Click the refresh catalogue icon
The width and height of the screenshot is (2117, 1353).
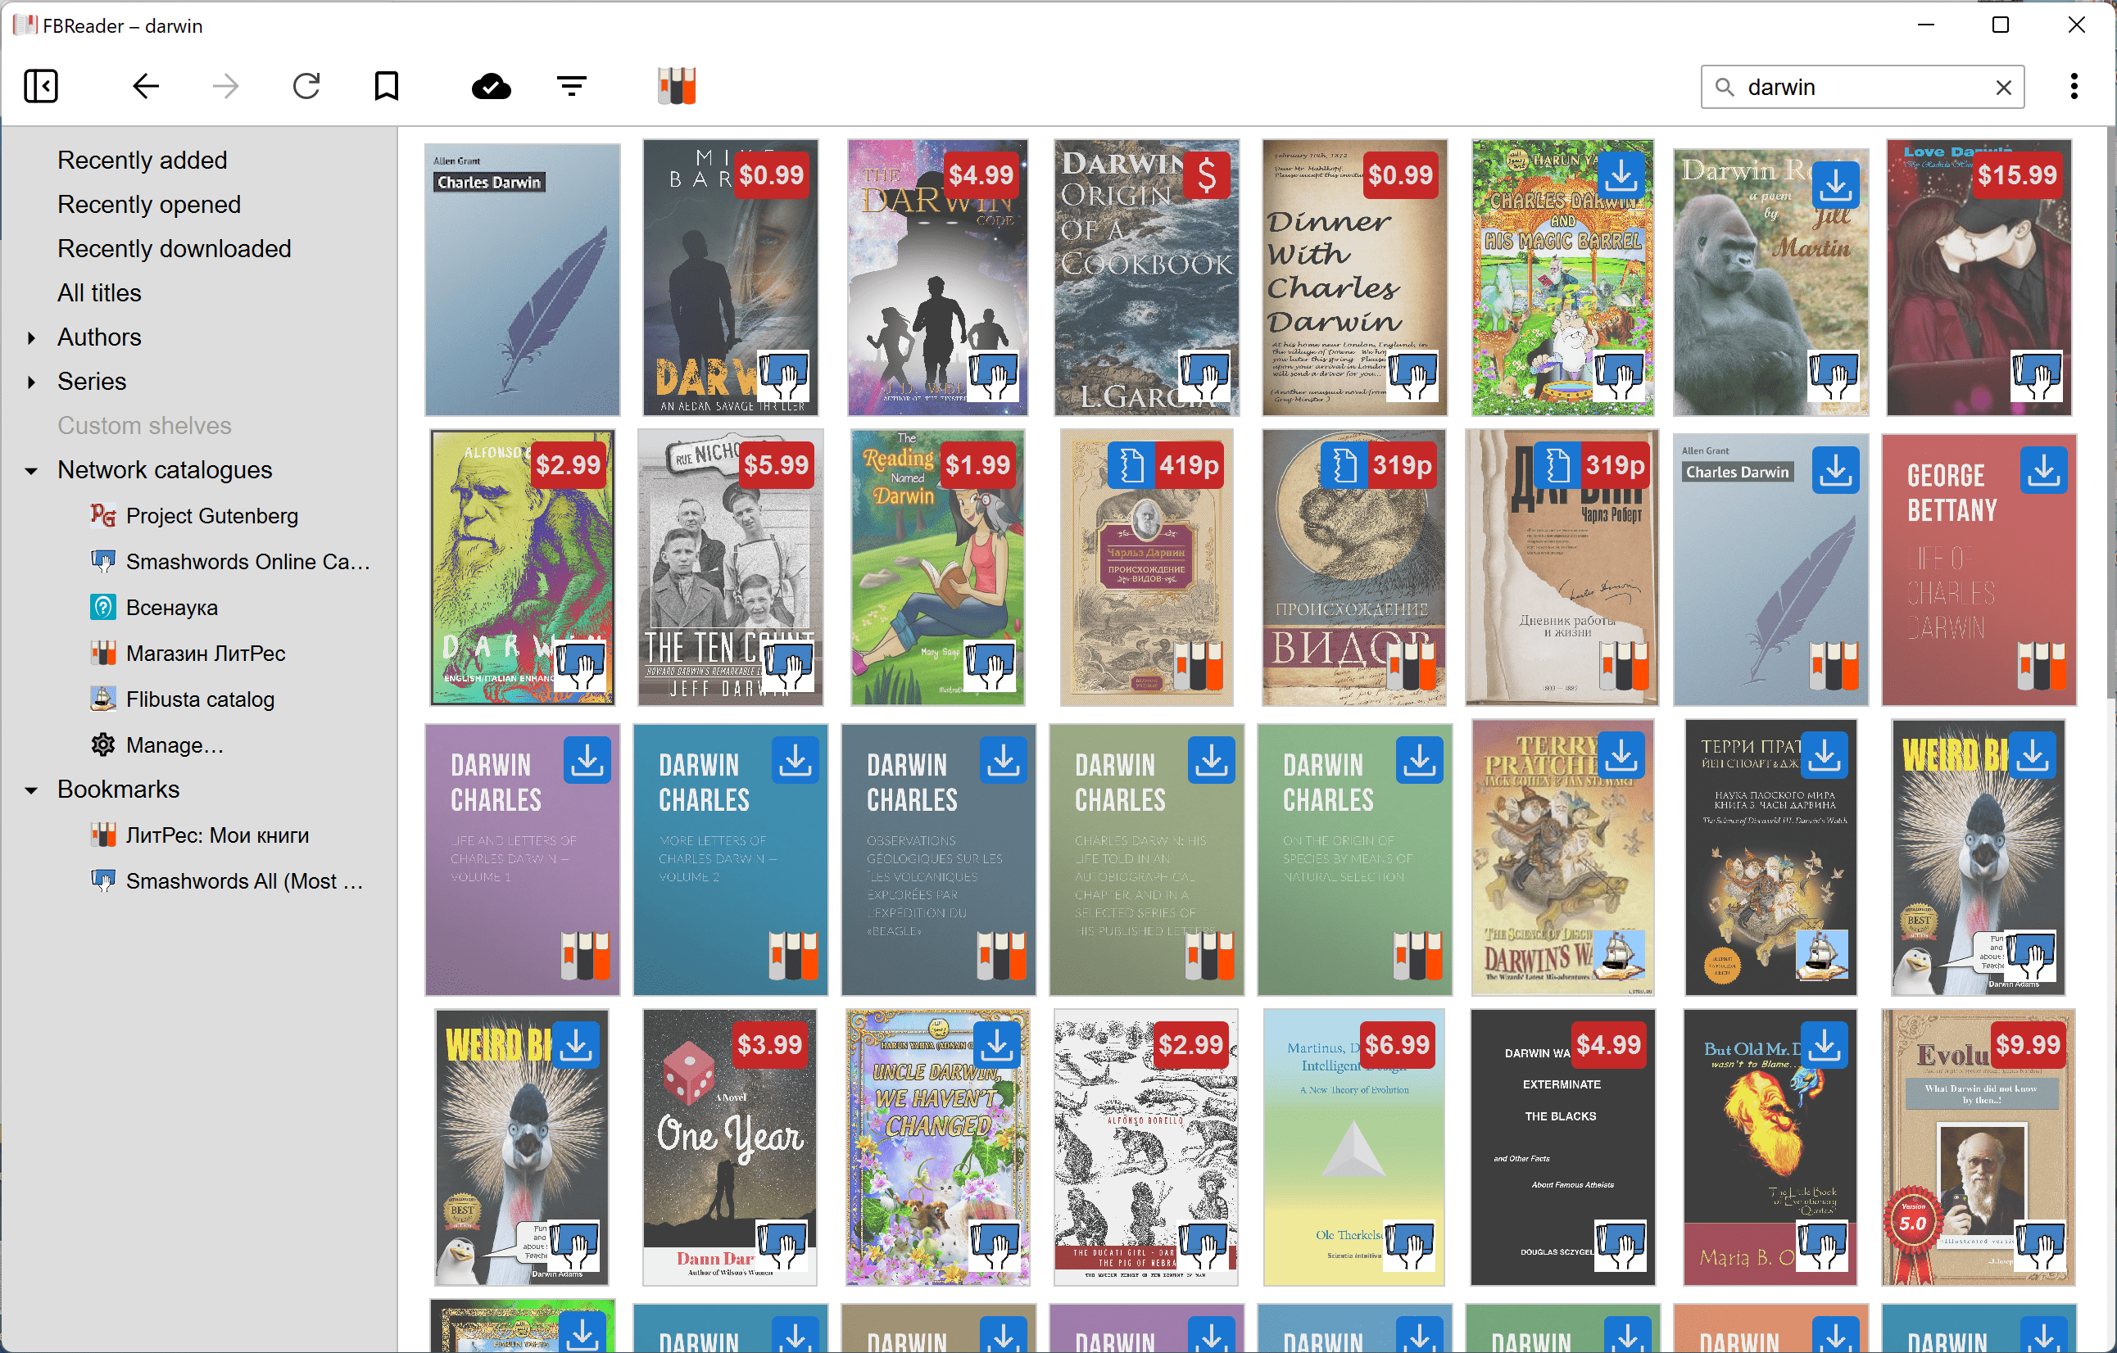click(306, 86)
